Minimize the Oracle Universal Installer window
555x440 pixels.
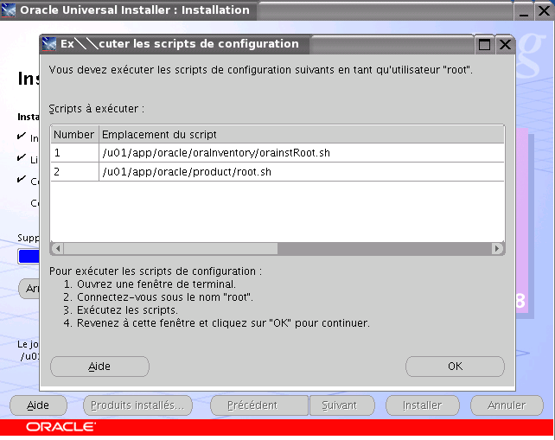tap(524, 11)
